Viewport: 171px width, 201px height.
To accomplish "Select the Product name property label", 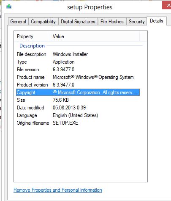I will [31, 77].
